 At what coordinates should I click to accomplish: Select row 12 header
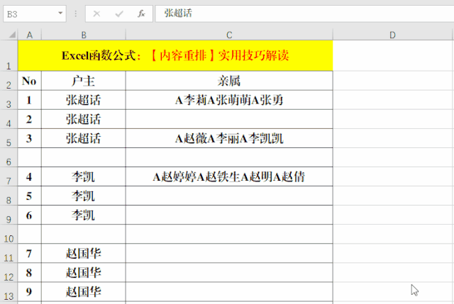pyautogui.click(x=9, y=273)
